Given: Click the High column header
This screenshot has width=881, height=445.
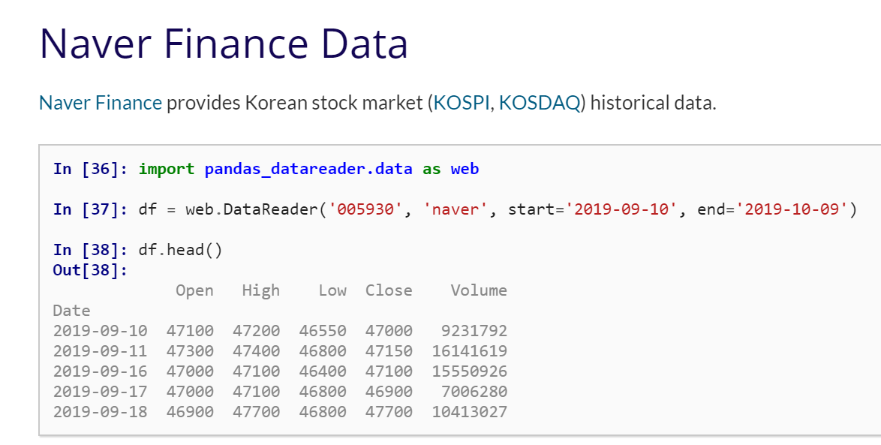Looking at the screenshot, I should click(260, 290).
